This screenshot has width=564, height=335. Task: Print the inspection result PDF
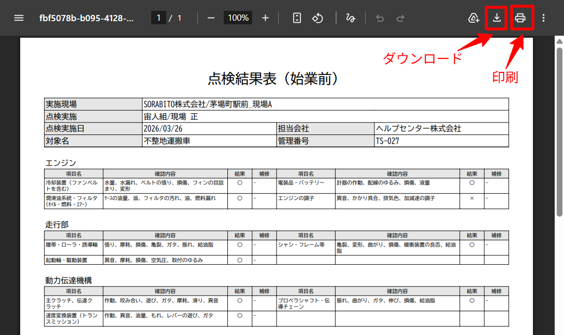(520, 18)
